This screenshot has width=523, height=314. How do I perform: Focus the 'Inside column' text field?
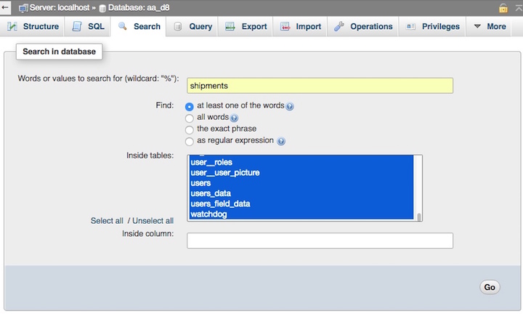coord(320,241)
